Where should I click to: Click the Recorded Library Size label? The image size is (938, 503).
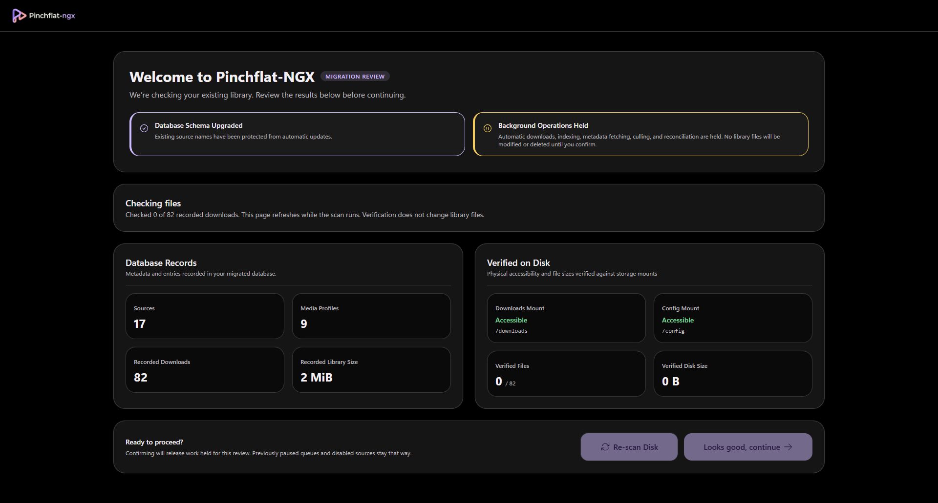click(x=329, y=362)
